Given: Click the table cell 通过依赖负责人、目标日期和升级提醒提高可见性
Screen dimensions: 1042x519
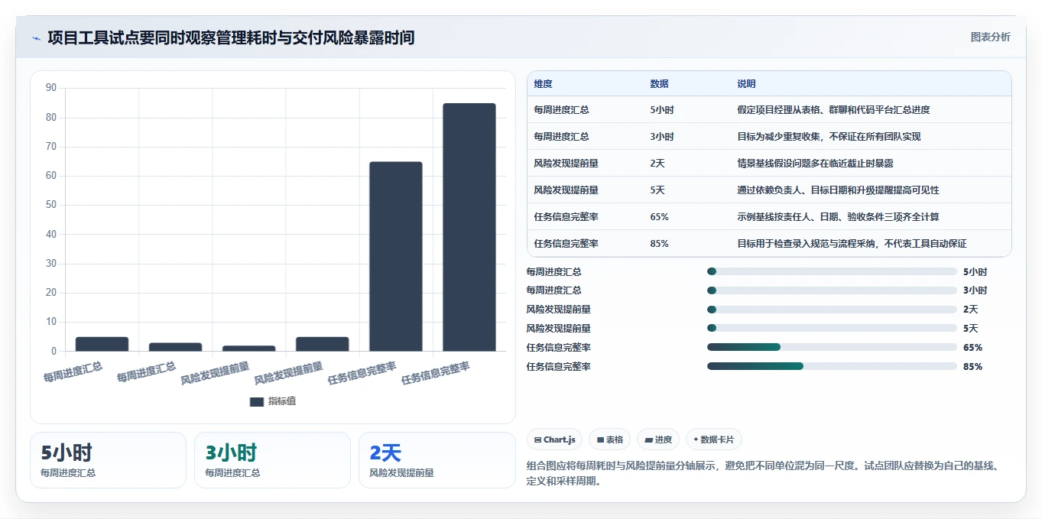Looking at the screenshot, I should [x=839, y=190].
